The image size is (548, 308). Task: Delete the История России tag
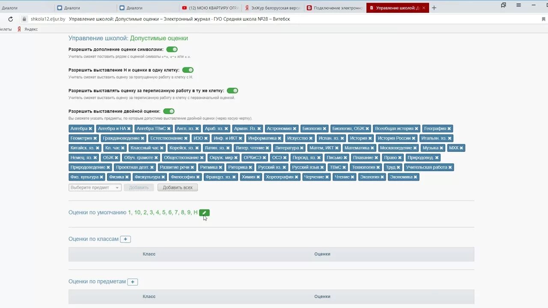[x=414, y=139]
